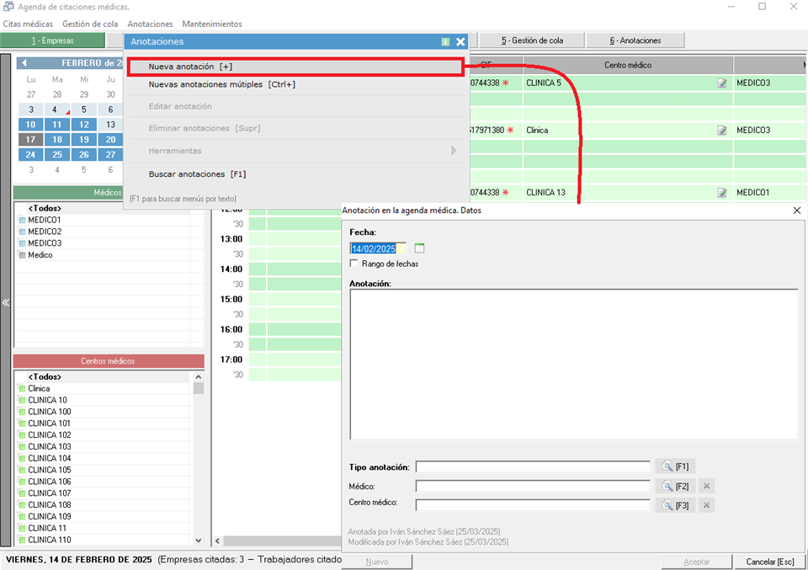
Task: Click inside the Anotación text area
Action: coord(573,363)
